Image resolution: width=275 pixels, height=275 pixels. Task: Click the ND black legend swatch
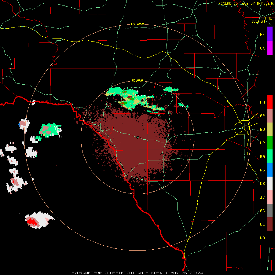point(270,238)
